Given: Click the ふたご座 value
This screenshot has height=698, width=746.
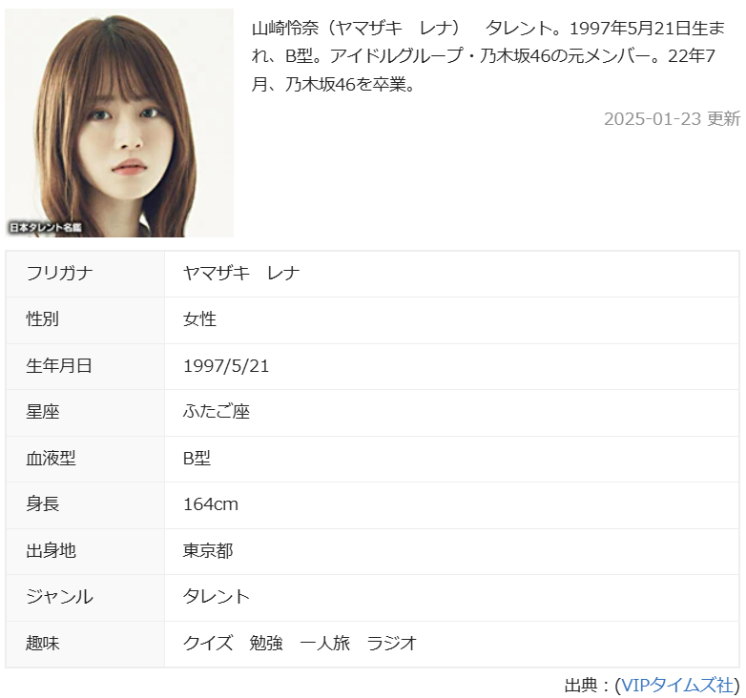Looking at the screenshot, I should pos(216,412).
